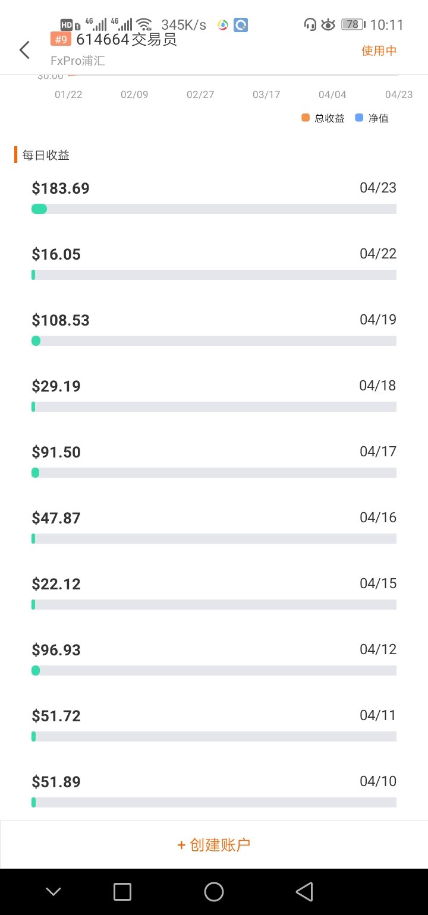The image size is (428, 915).
Task: Tap the battery indicator showing 78
Action: coord(353,24)
